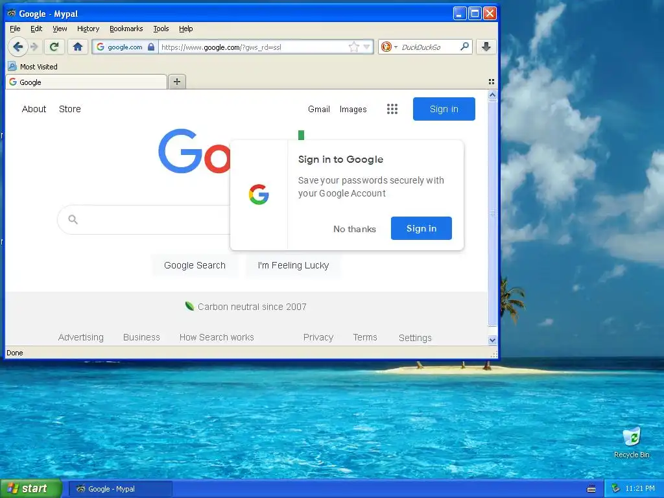
Task: Click the scrollbar down arrow
Action: 492,340
